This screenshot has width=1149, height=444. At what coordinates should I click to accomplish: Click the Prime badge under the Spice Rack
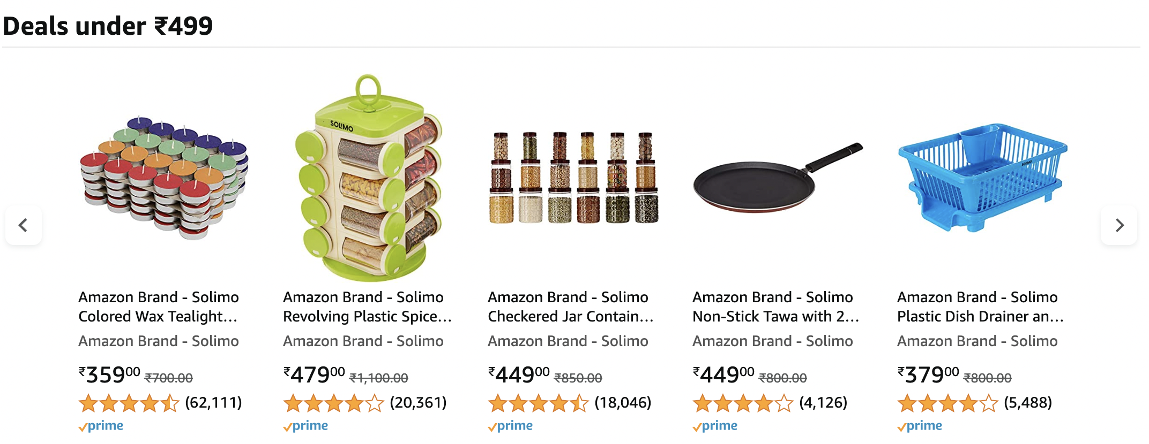click(x=305, y=426)
